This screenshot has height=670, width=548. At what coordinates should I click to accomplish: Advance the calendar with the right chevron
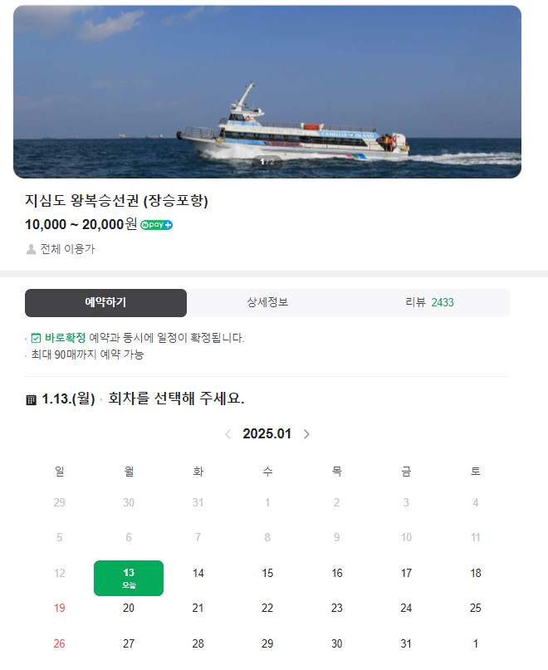(306, 433)
